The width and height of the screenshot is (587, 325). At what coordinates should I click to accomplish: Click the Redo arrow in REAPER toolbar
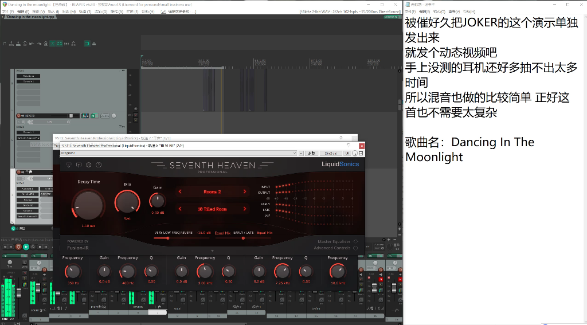point(38,44)
